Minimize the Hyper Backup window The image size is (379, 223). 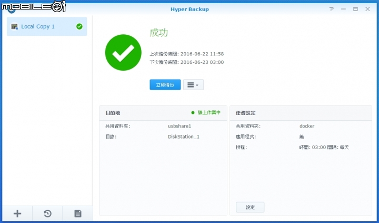343,9
